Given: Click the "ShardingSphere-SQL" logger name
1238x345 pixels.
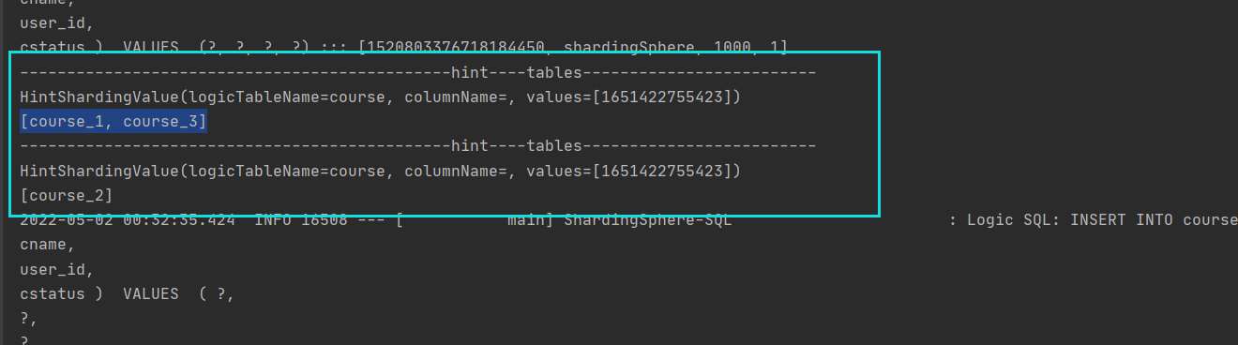Looking at the screenshot, I should (648, 219).
